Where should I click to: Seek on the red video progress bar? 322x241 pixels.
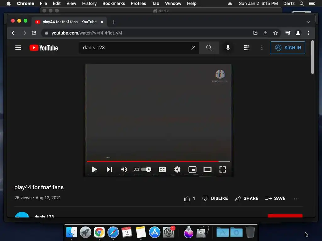pos(158,162)
